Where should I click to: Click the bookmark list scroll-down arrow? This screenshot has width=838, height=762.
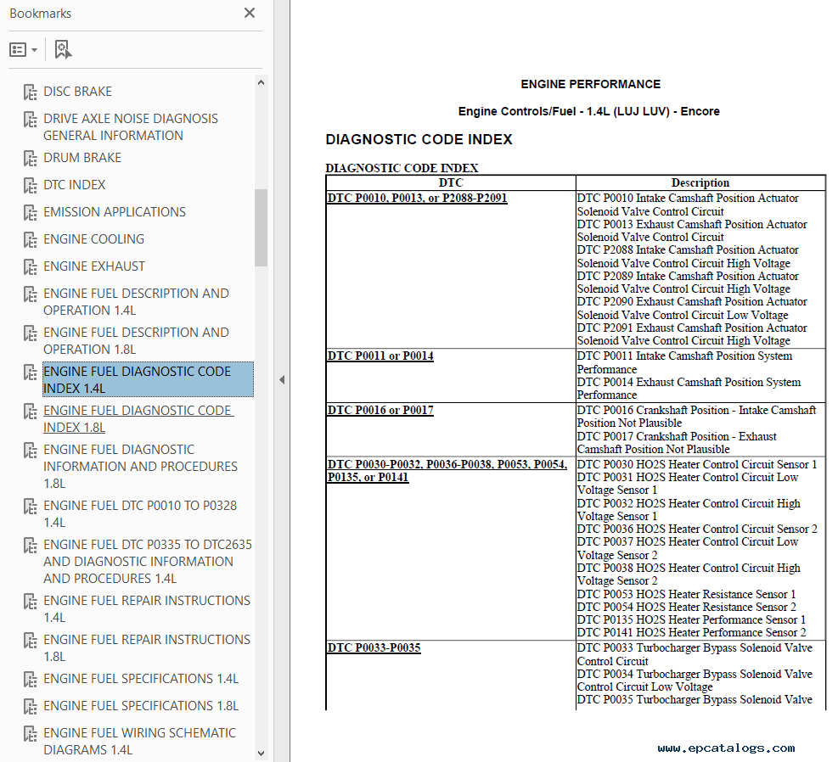pos(261,753)
